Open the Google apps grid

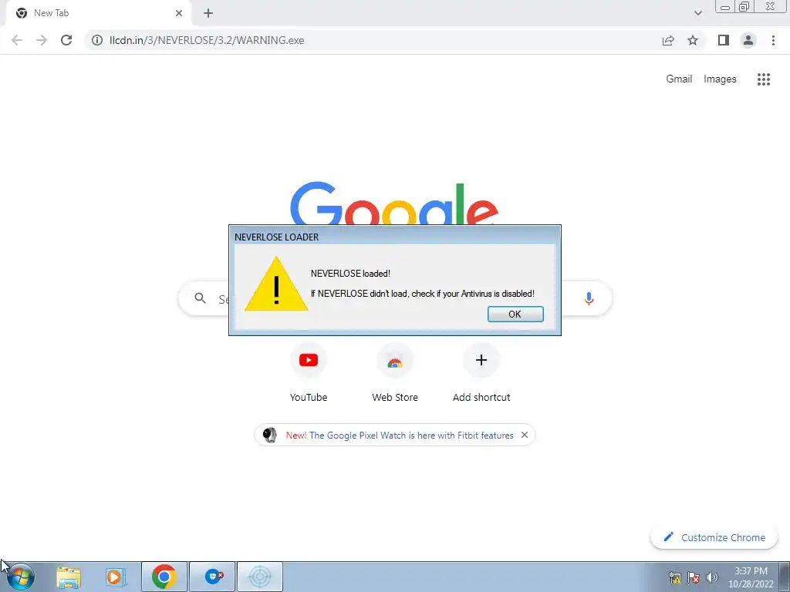(x=764, y=79)
